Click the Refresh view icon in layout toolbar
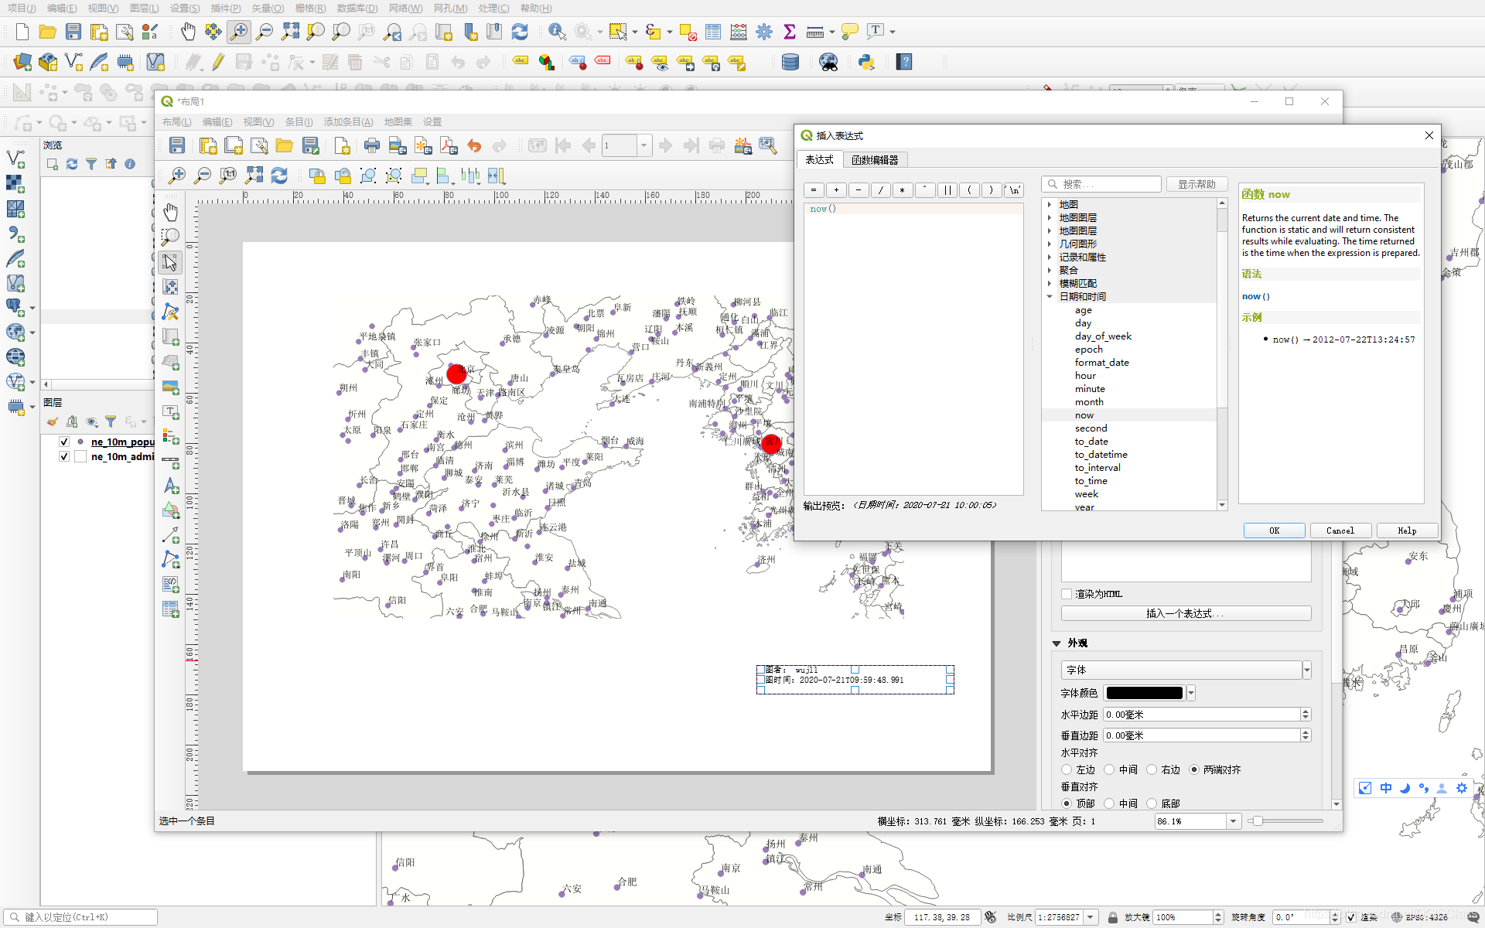 [x=279, y=176]
